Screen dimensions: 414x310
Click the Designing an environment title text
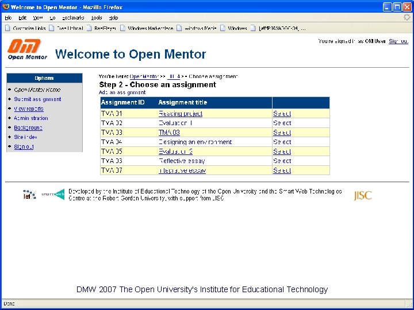point(195,142)
